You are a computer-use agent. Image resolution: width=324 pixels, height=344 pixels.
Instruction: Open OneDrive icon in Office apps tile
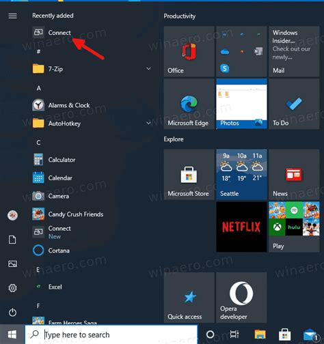tap(225, 52)
